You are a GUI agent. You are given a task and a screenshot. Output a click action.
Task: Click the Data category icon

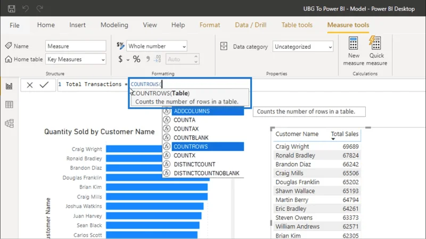pos(224,46)
